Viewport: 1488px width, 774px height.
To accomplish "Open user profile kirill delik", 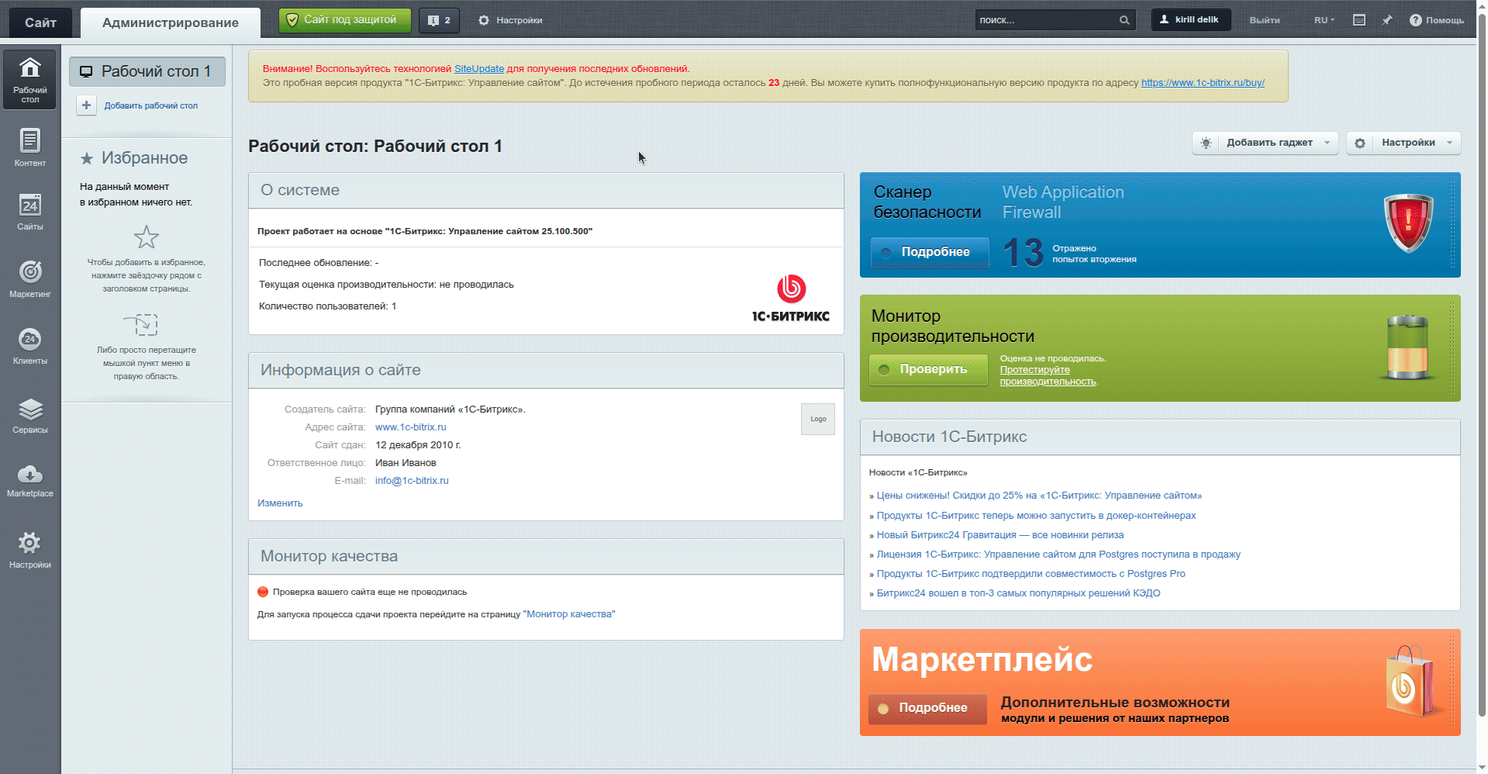I will [x=1190, y=20].
